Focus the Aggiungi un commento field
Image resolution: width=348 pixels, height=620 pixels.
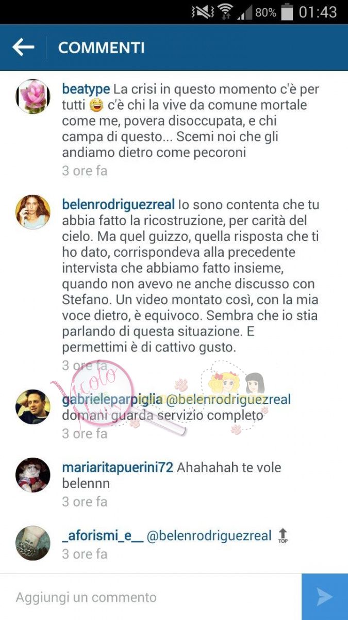click(x=151, y=597)
